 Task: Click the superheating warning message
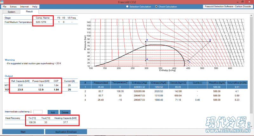pyautogui.click(x=34, y=63)
